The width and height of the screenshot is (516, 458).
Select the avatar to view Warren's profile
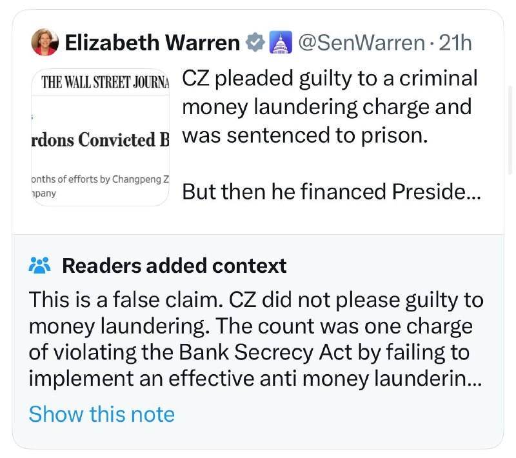tap(45, 42)
